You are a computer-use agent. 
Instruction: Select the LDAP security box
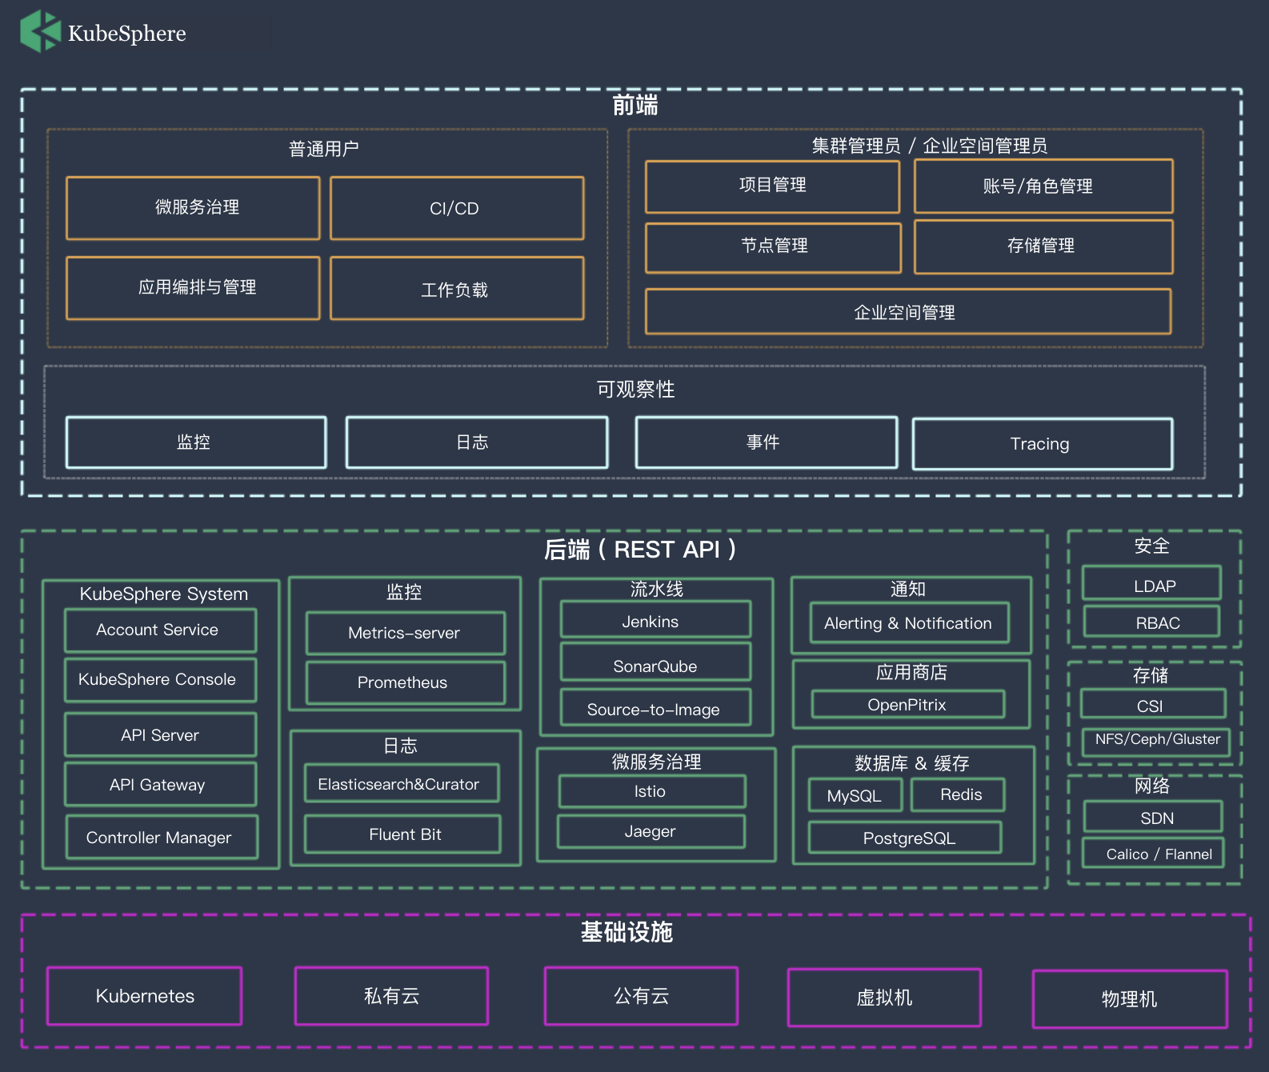pyautogui.click(x=1151, y=584)
